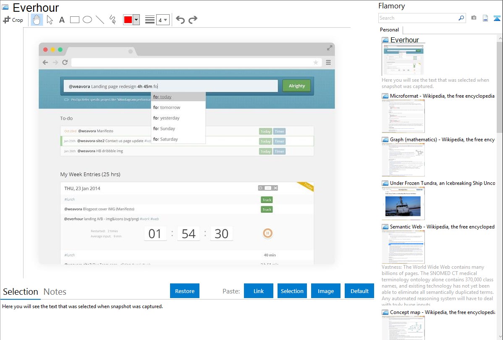The width and height of the screenshot is (503, 340).
Task: Activate the hand pan tool
Action: 37,20
